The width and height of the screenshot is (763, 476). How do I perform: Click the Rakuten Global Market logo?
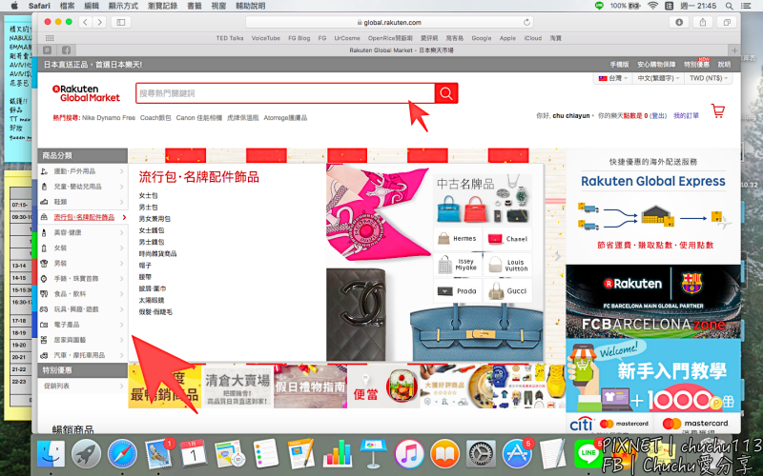pyautogui.click(x=86, y=93)
